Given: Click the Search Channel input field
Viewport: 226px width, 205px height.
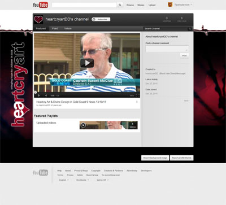Looking at the screenshot, I should (166, 29).
